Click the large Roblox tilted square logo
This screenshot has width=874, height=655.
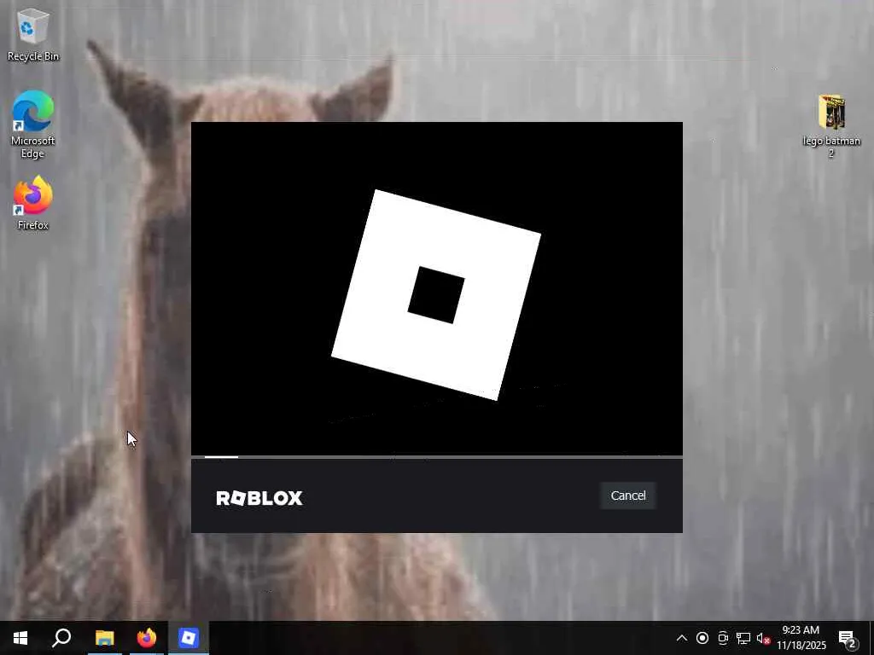tap(436, 294)
